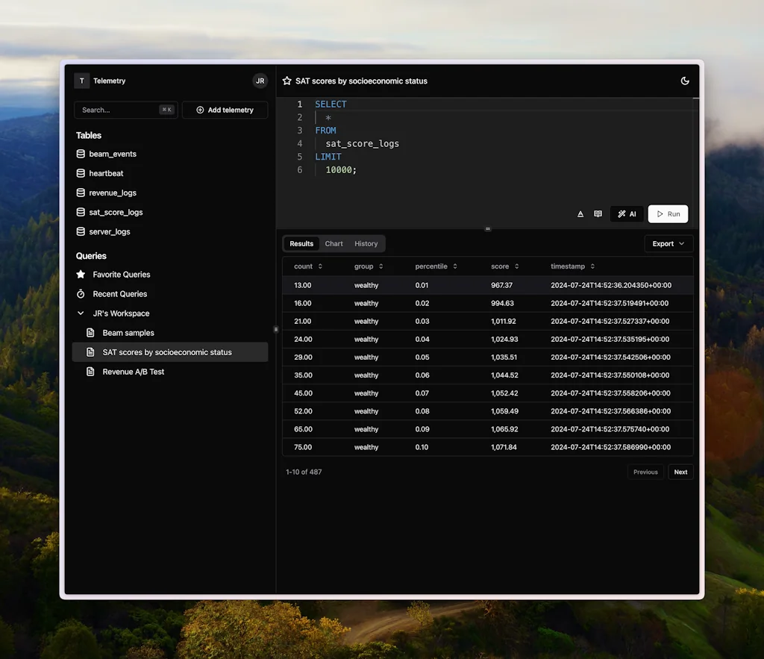Open the History tab
764x659 pixels.
366,243
